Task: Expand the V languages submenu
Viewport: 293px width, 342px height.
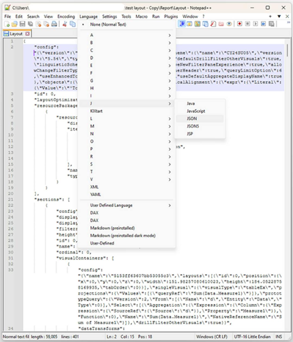Action: coord(126,179)
